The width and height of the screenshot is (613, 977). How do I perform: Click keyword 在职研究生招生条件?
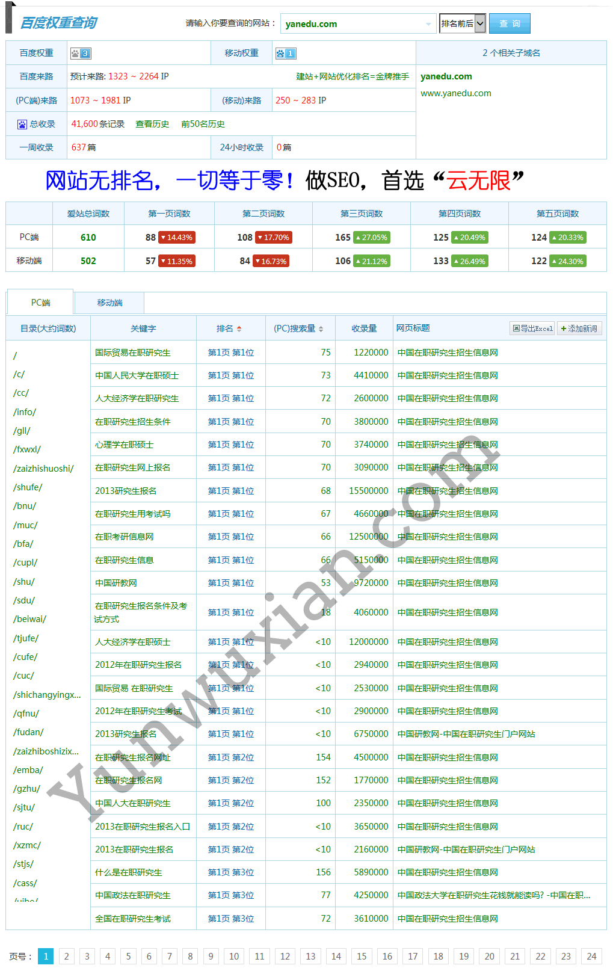coord(133,422)
